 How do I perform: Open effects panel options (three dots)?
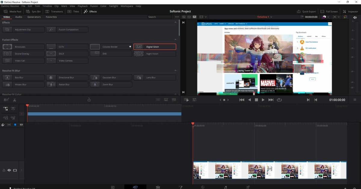point(177,17)
